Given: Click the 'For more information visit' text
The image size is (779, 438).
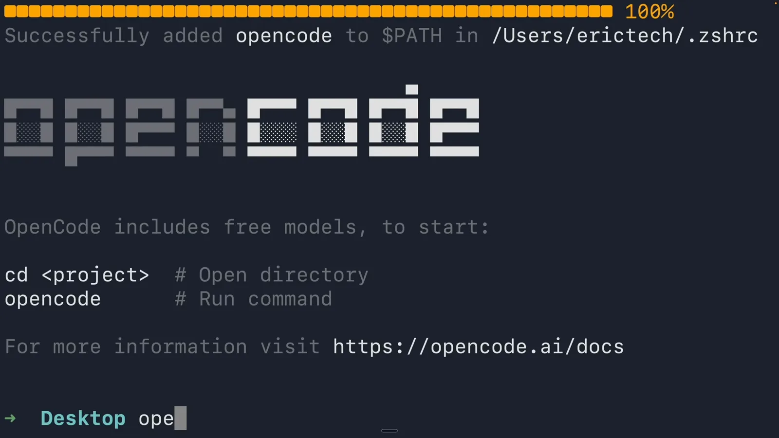Looking at the screenshot, I should tap(162, 347).
